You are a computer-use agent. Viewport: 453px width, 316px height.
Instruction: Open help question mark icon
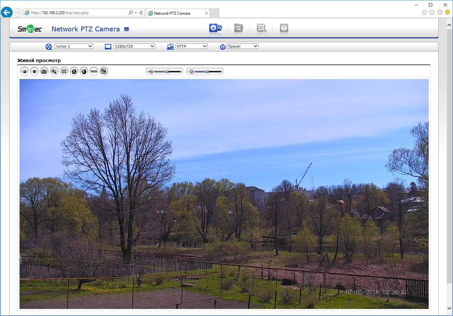point(284,28)
